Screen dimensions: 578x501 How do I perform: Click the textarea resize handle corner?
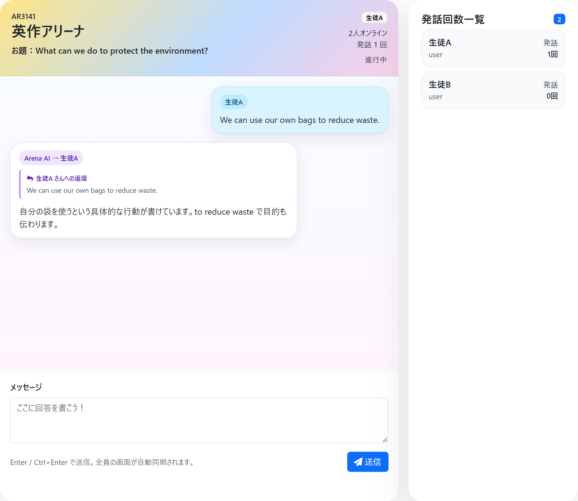click(385, 440)
